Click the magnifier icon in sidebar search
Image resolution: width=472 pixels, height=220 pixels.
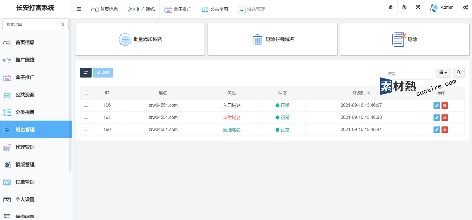(x=62, y=24)
